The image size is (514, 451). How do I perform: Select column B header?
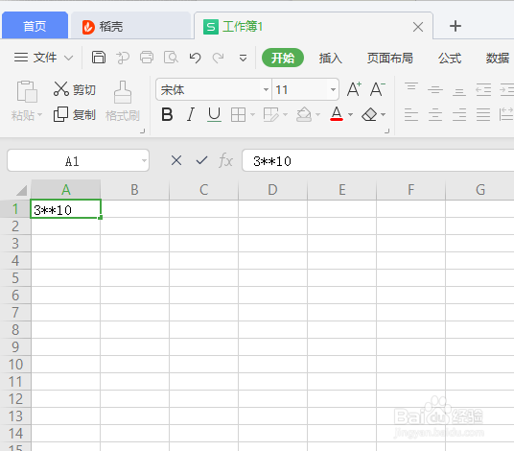click(134, 190)
